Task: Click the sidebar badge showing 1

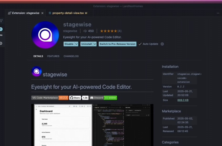Action: [x=1, y=29]
